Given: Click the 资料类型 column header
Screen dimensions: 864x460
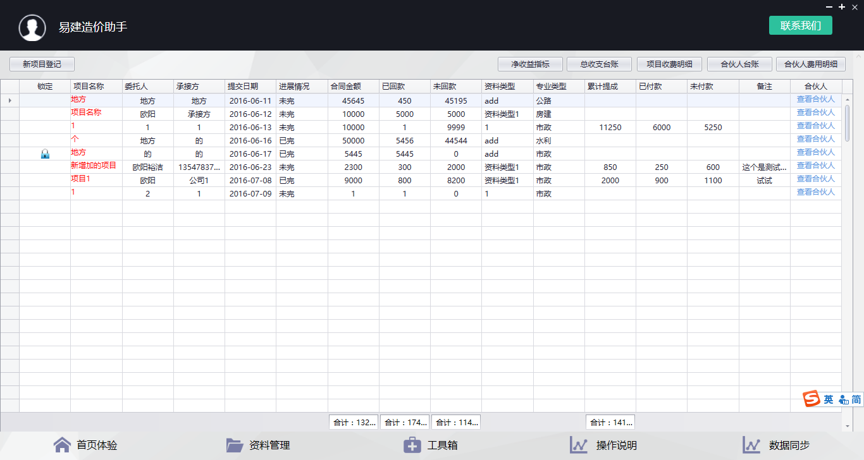Looking at the screenshot, I should [x=507, y=87].
